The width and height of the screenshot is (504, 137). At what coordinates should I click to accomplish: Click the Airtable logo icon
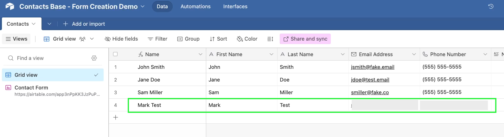coord(10,6)
